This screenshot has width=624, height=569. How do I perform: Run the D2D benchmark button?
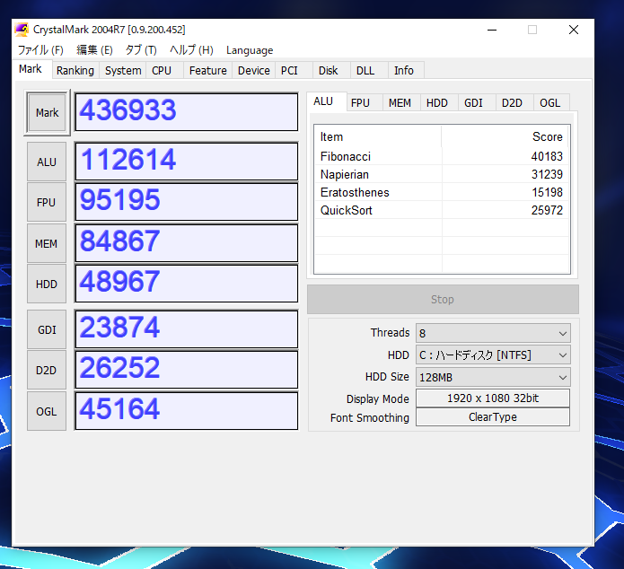(47, 371)
